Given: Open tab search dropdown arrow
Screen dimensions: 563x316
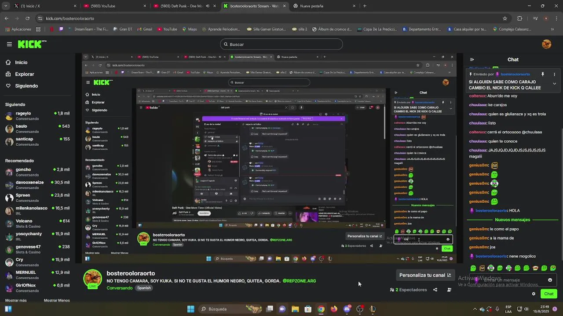Looking at the screenshot, I should [5, 6].
